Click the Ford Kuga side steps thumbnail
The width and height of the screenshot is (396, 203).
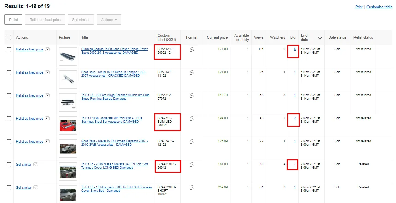[x=68, y=103]
